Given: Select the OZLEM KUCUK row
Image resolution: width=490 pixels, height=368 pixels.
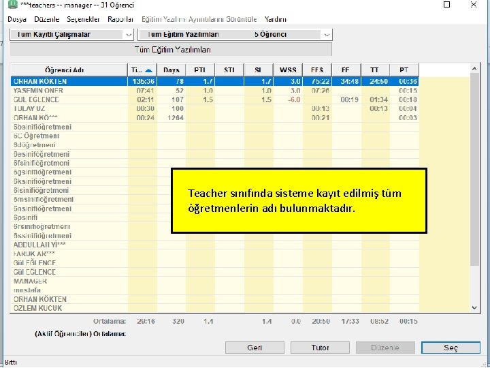Looking at the screenshot, I should (215, 309).
